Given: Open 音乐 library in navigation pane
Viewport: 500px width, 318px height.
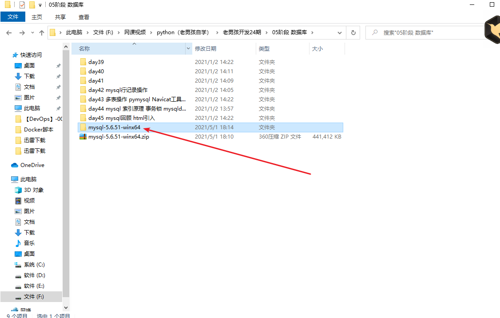Looking at the screenshot, I should click(x=29, y=243).
